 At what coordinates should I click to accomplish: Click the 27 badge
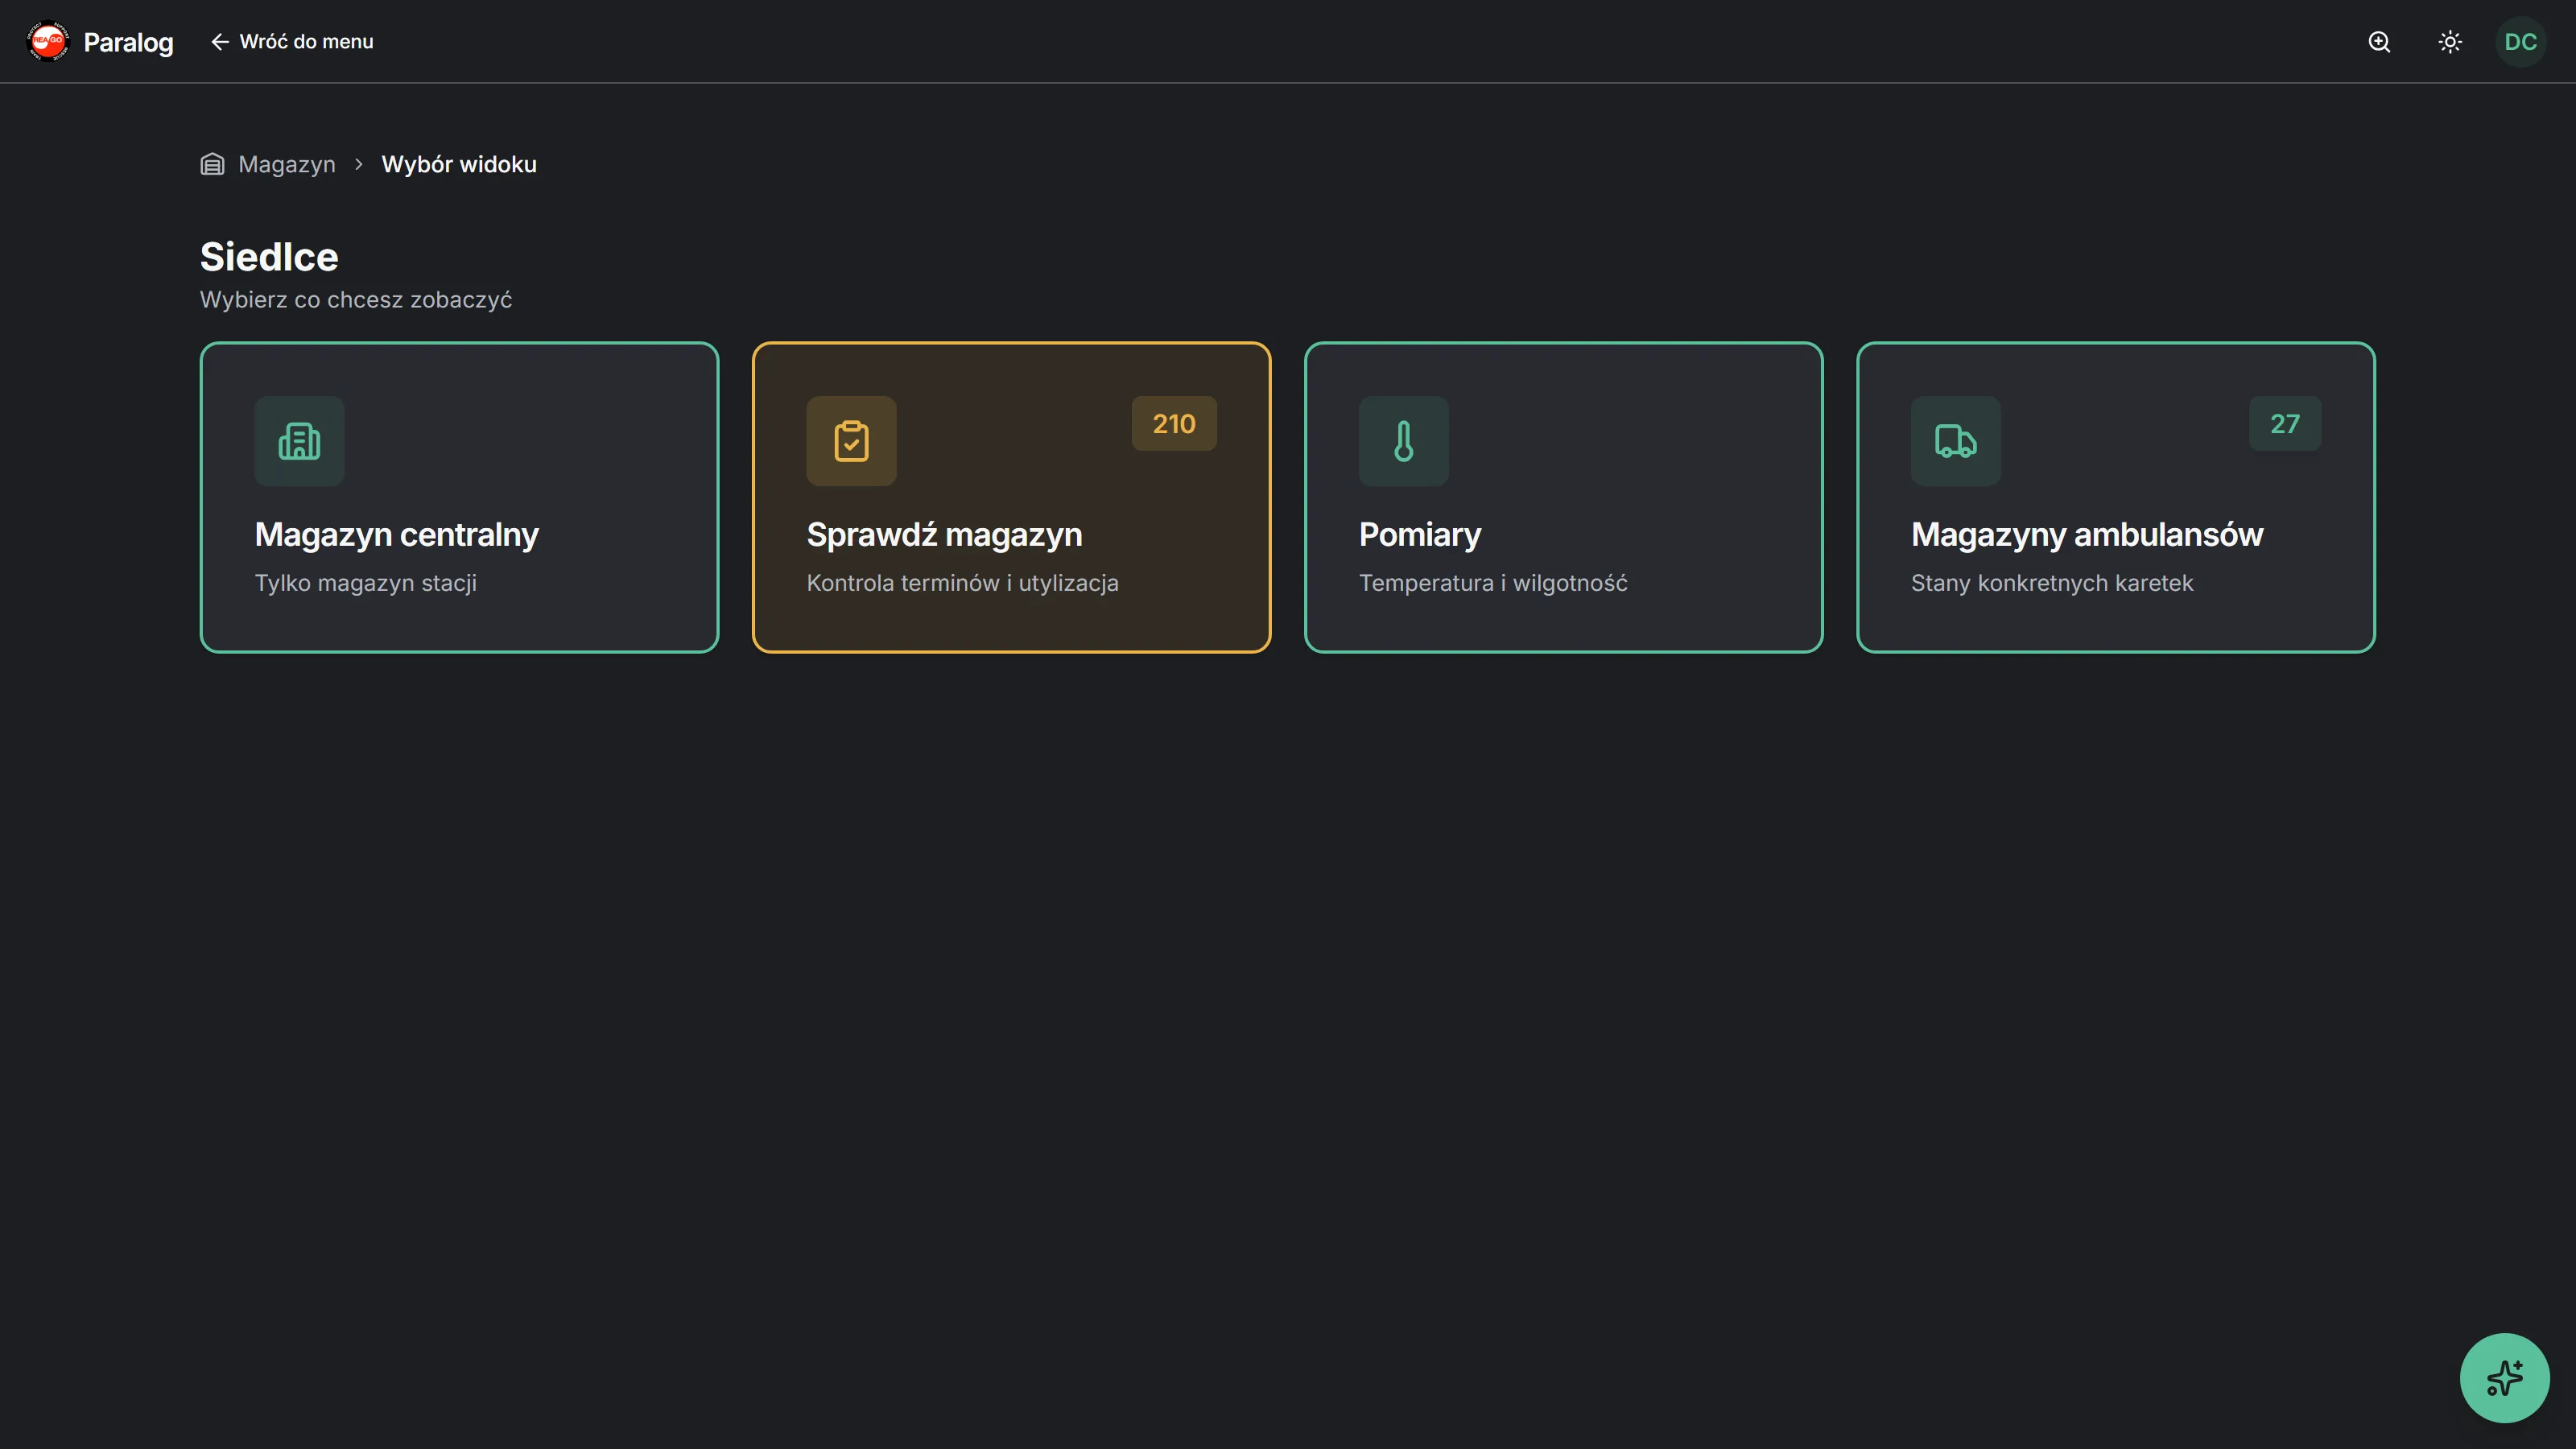coord(2285,424)
